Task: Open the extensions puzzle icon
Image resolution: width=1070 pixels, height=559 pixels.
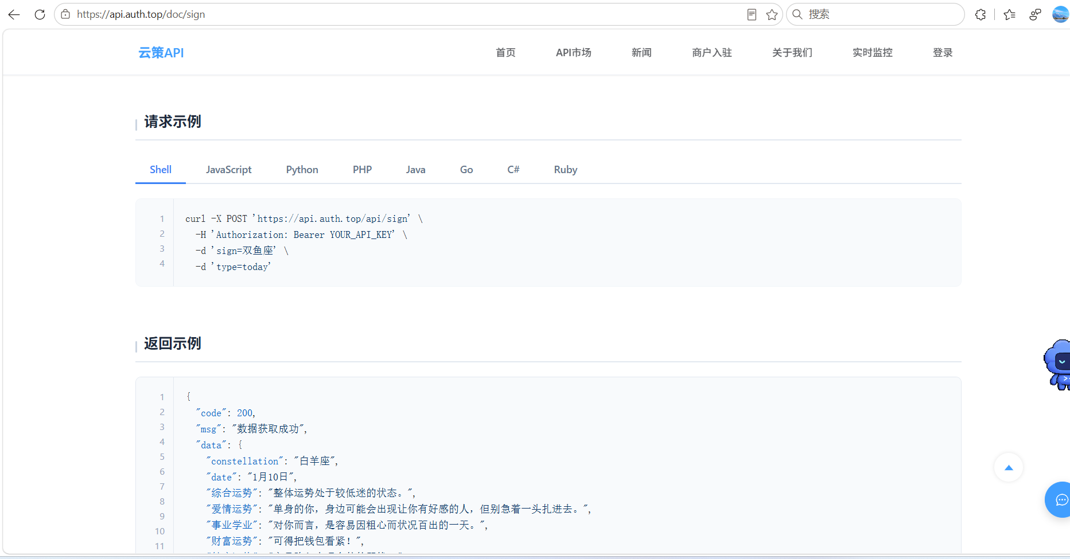Action: [x=980, y=15]
